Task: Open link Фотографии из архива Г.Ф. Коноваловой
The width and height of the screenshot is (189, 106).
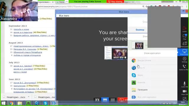Action: pos(33,89)
